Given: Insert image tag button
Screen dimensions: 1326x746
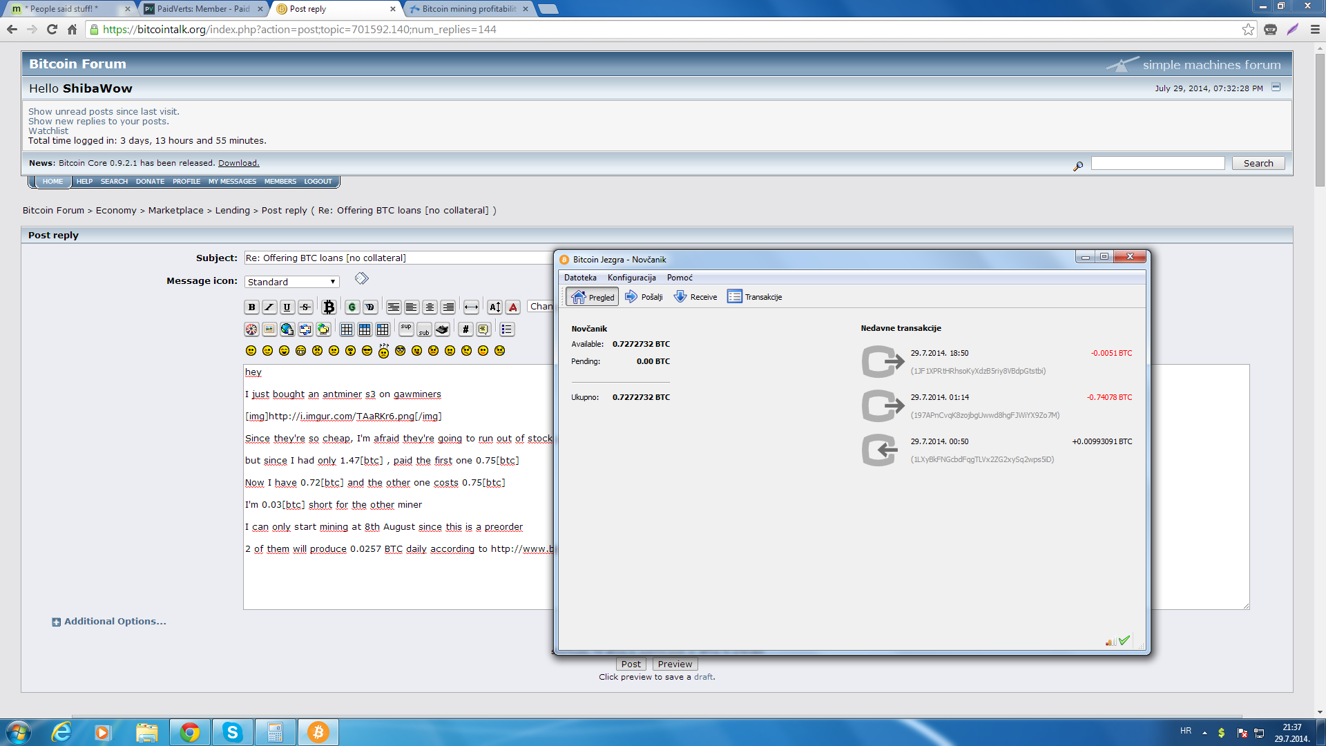Looking at the screenshot, I should (x=269, y=329).
